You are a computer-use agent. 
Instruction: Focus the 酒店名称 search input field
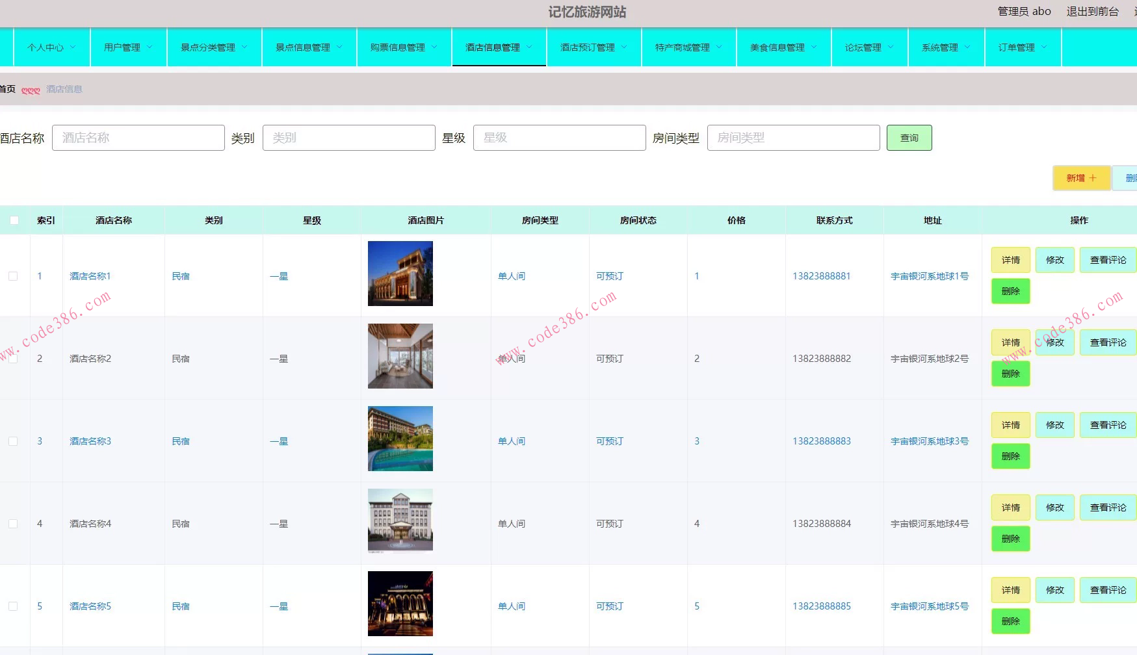tap(138, 138)
